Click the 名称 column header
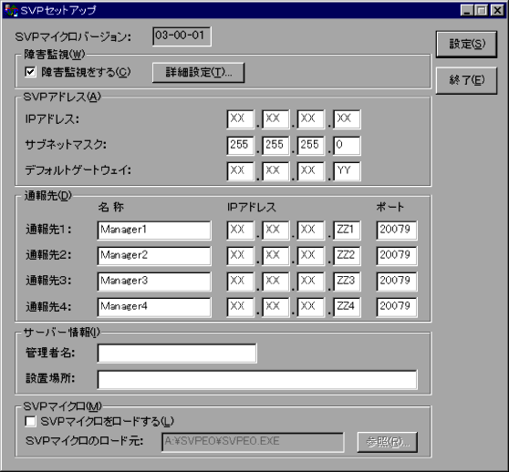 (x=111, y=207)
